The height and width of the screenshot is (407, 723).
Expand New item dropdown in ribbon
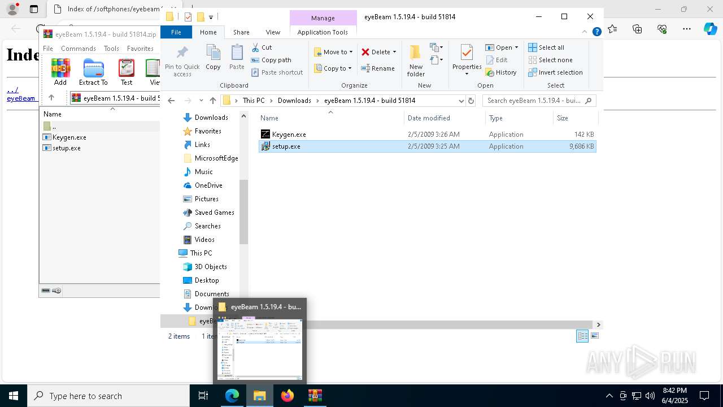[x=435, y=47]
